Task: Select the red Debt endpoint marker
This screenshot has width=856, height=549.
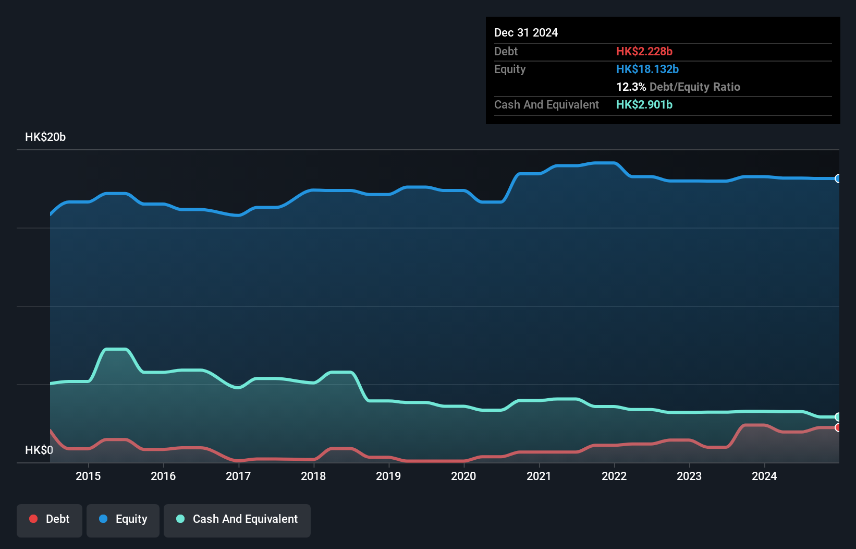Action: (838, 427)
